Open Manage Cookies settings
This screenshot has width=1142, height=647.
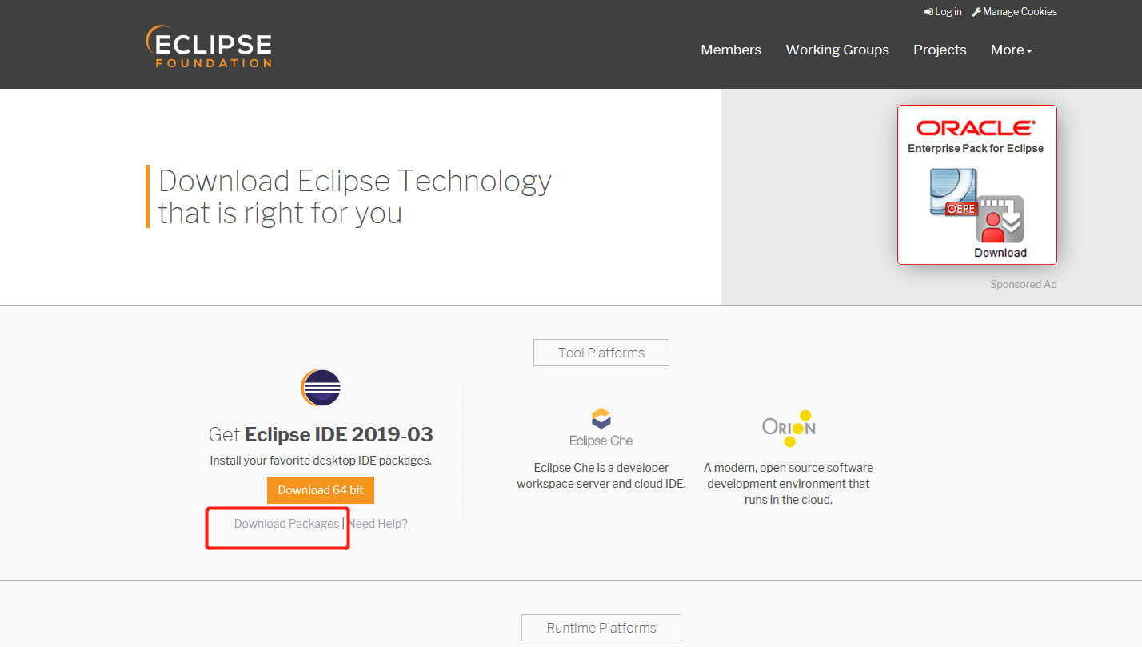(x=1020, y=11)
